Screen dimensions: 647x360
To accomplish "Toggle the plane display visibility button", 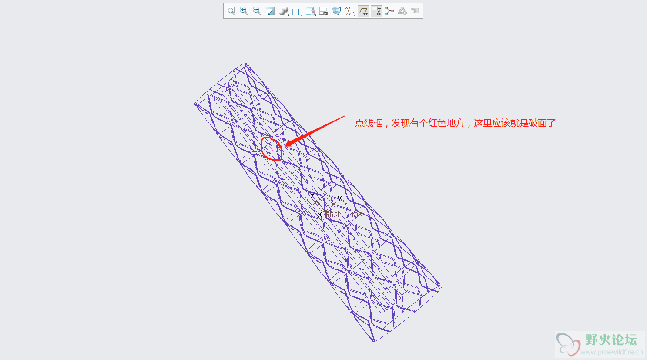I will pyautogui.click(x=363, y=11).
